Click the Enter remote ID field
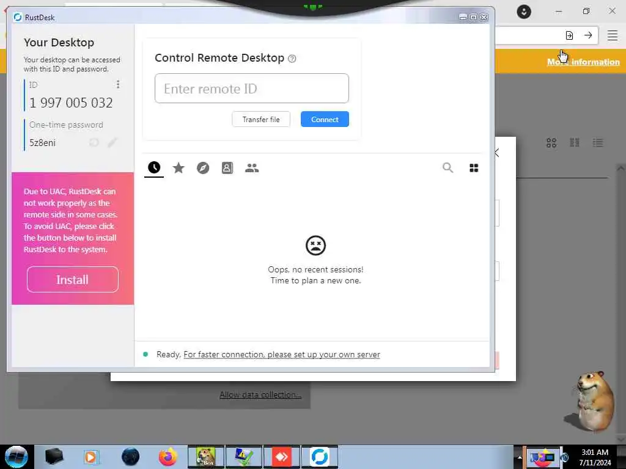The image size is (626, 469). point(252,88)
